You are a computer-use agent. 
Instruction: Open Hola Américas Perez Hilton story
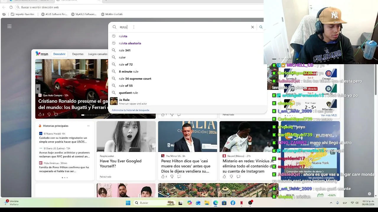point(64,169)
